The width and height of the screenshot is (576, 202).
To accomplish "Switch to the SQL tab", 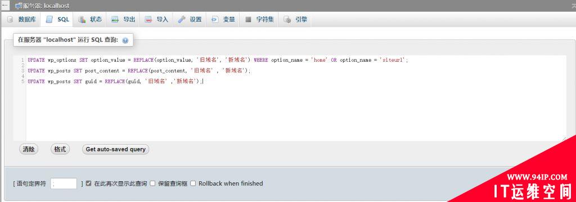I will (x=57, y=20).
